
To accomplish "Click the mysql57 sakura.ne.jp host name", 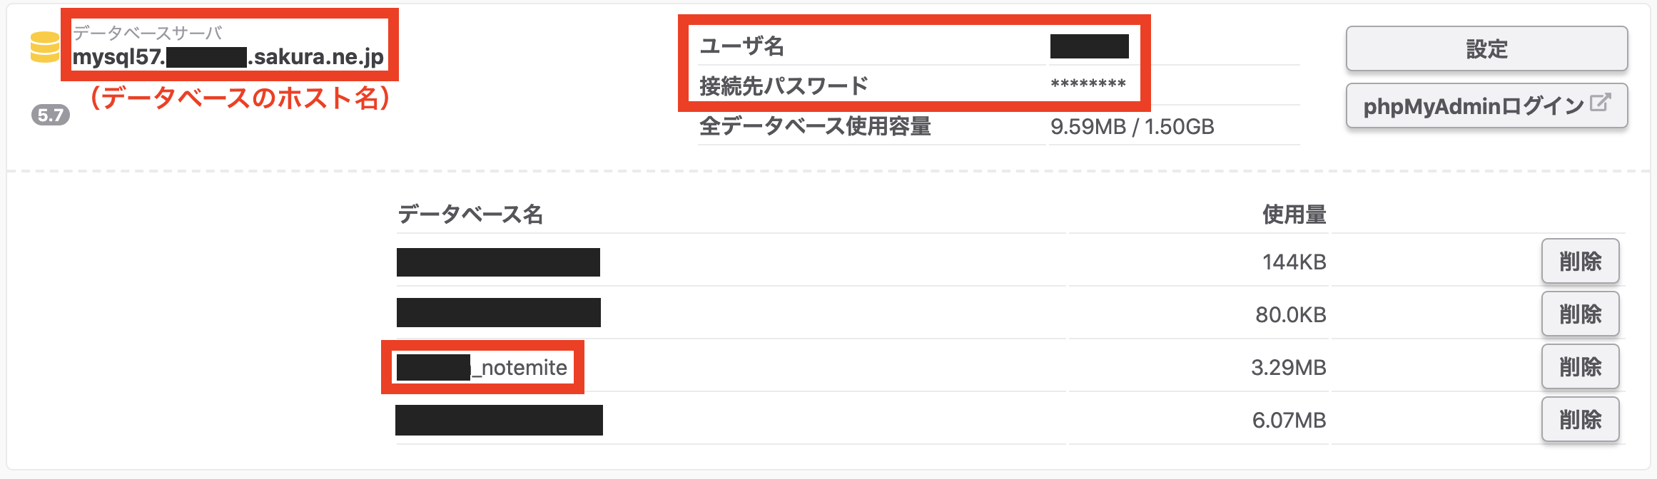I will point(228,56).
